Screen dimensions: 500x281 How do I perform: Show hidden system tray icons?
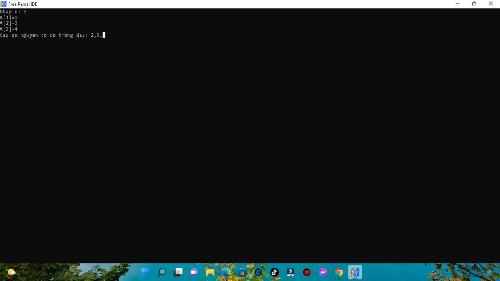click(435, 272)
